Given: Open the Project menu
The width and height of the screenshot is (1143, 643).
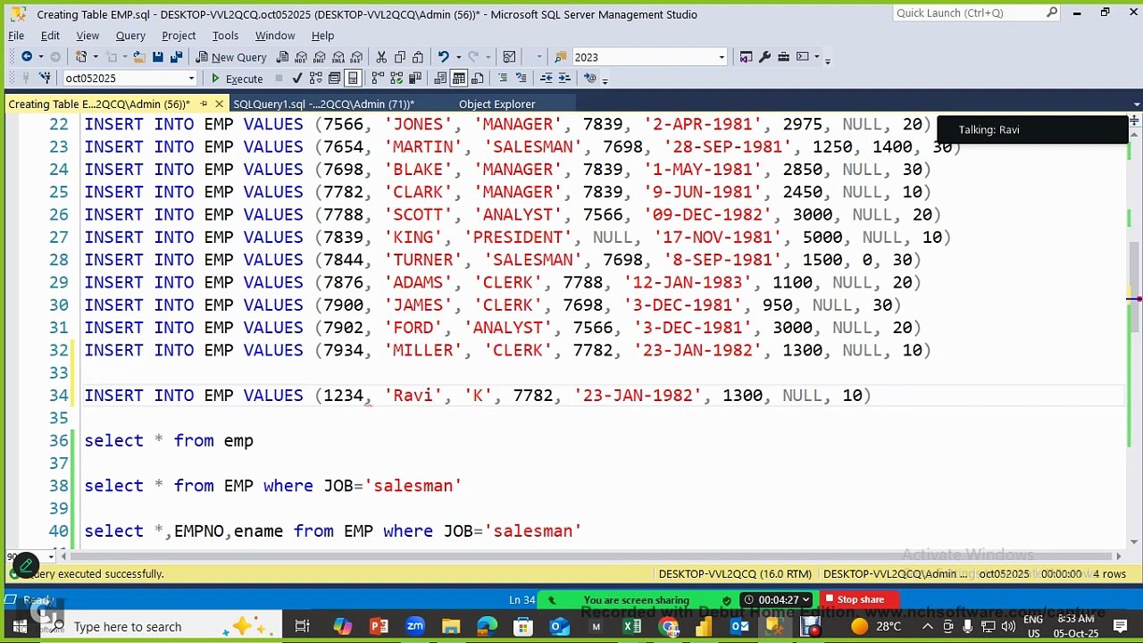Looking at the screenshot, I should click(x=179, y=36).
